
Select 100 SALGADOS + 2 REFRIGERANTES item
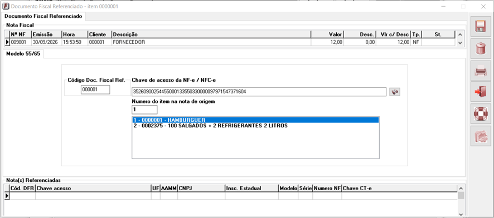[x=255, y=126]
